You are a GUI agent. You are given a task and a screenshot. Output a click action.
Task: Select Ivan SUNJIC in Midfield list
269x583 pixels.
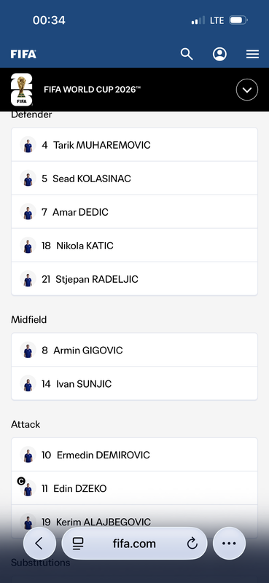click(x=134, y=383)
